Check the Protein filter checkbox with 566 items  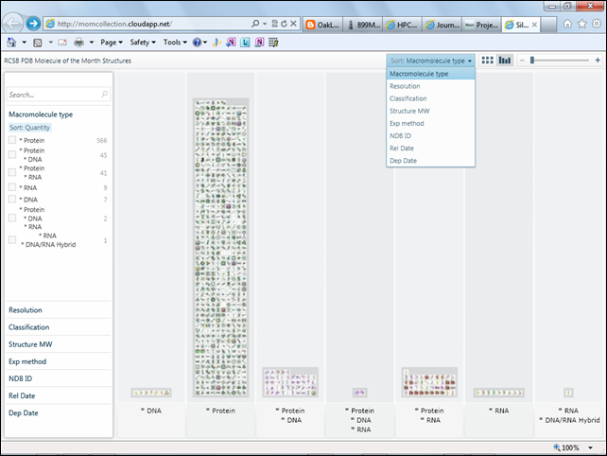coord(12,140)
